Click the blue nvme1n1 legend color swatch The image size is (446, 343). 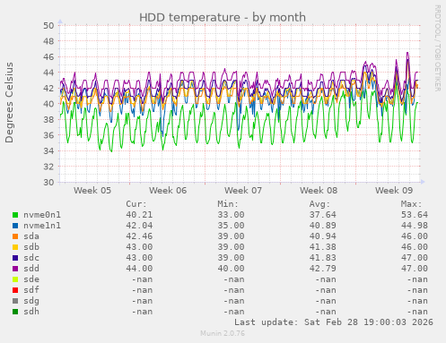tap(15, 226)
